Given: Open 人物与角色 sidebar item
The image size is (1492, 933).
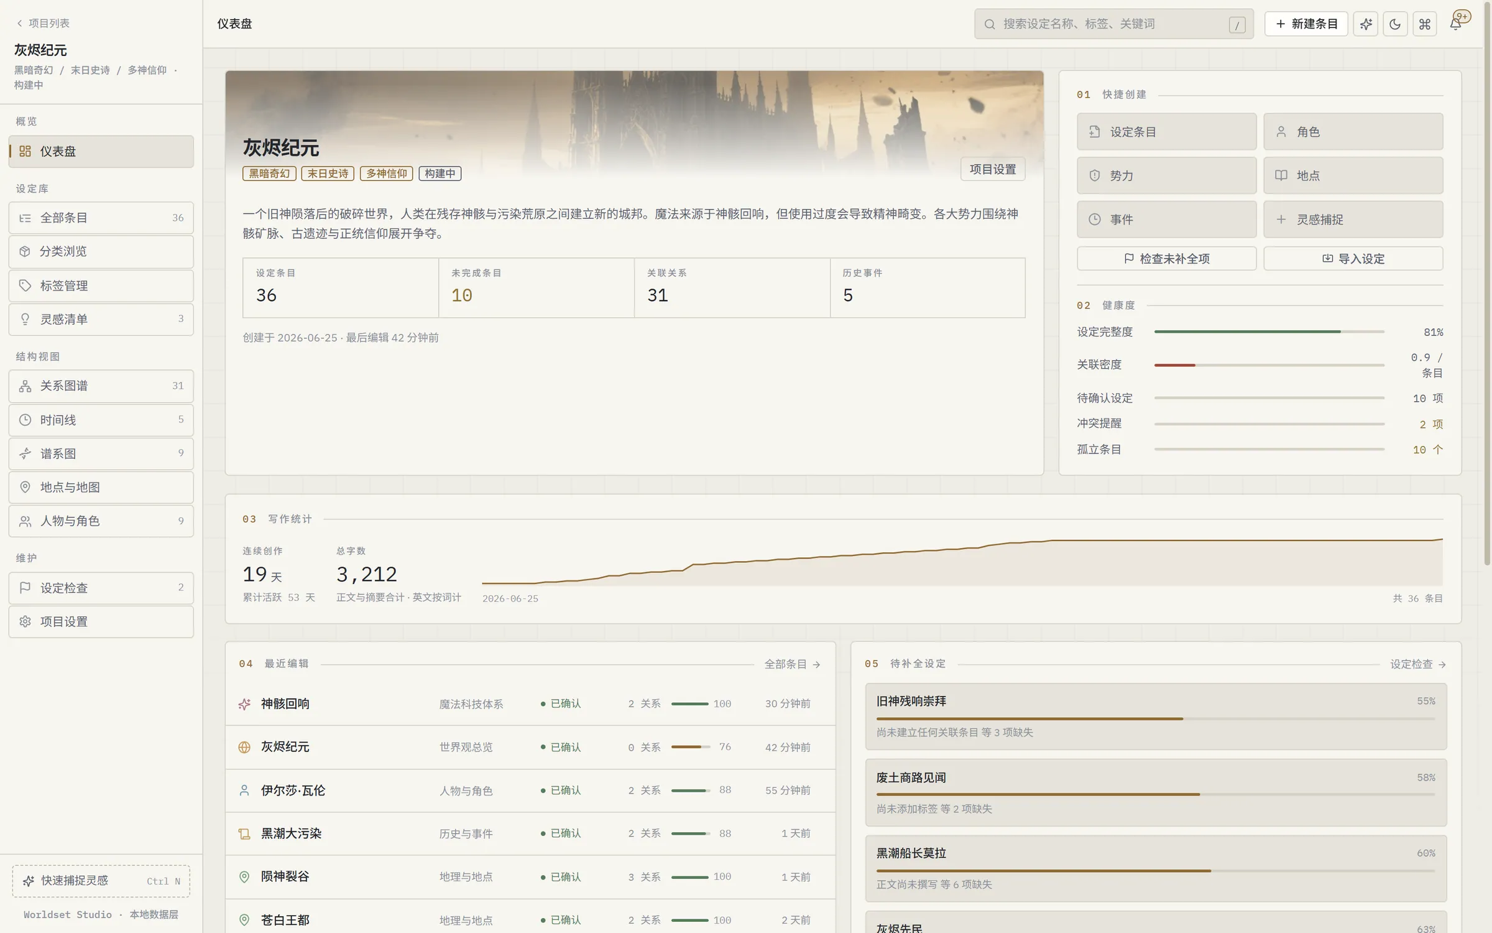Looking at the screenshot, I should tap(101, 521).
